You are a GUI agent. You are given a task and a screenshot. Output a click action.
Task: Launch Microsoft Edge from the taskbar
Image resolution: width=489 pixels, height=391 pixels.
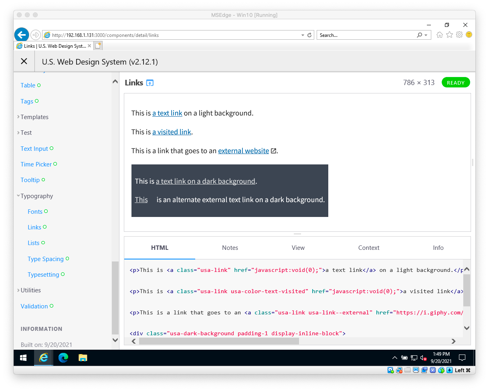(63, 358)
